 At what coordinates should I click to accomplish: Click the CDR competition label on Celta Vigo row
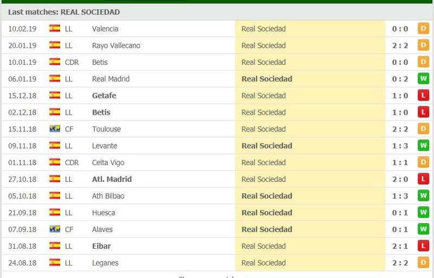tap(72, 162)
